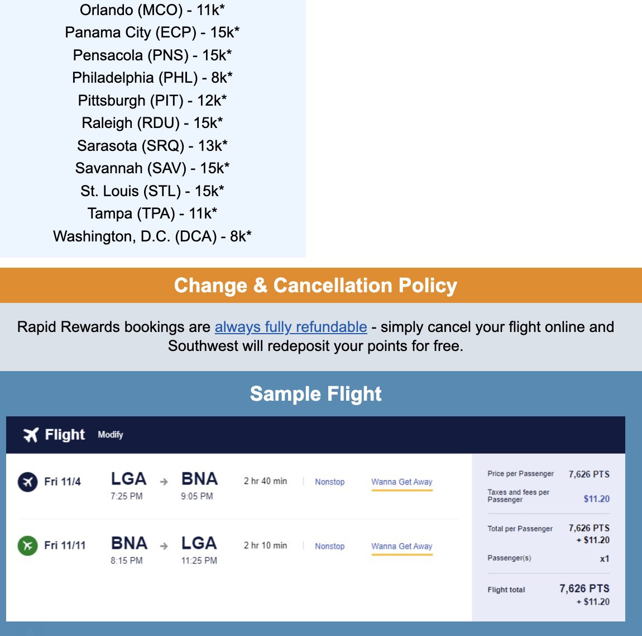
Task: Click Nonstop label on Fri 11/4 flight
Action: coord(329,482)
